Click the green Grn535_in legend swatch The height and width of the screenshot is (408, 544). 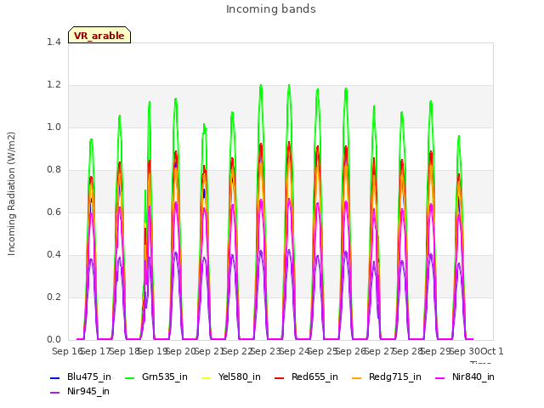click(129, 378)
